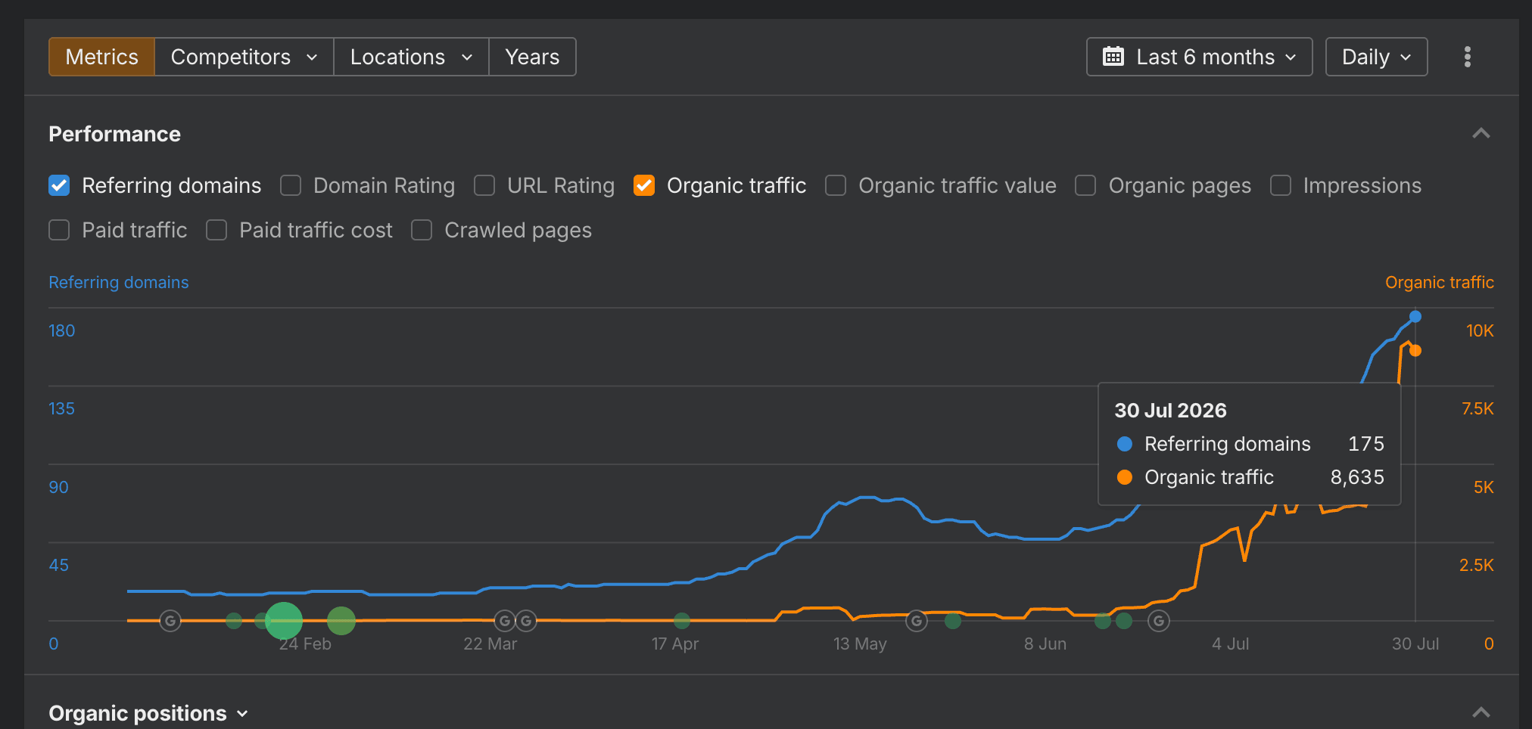The height and width of the screenshot is (729, 1532).
Task: Click the green dot near 17 Apr
Action: pos(682,621)
